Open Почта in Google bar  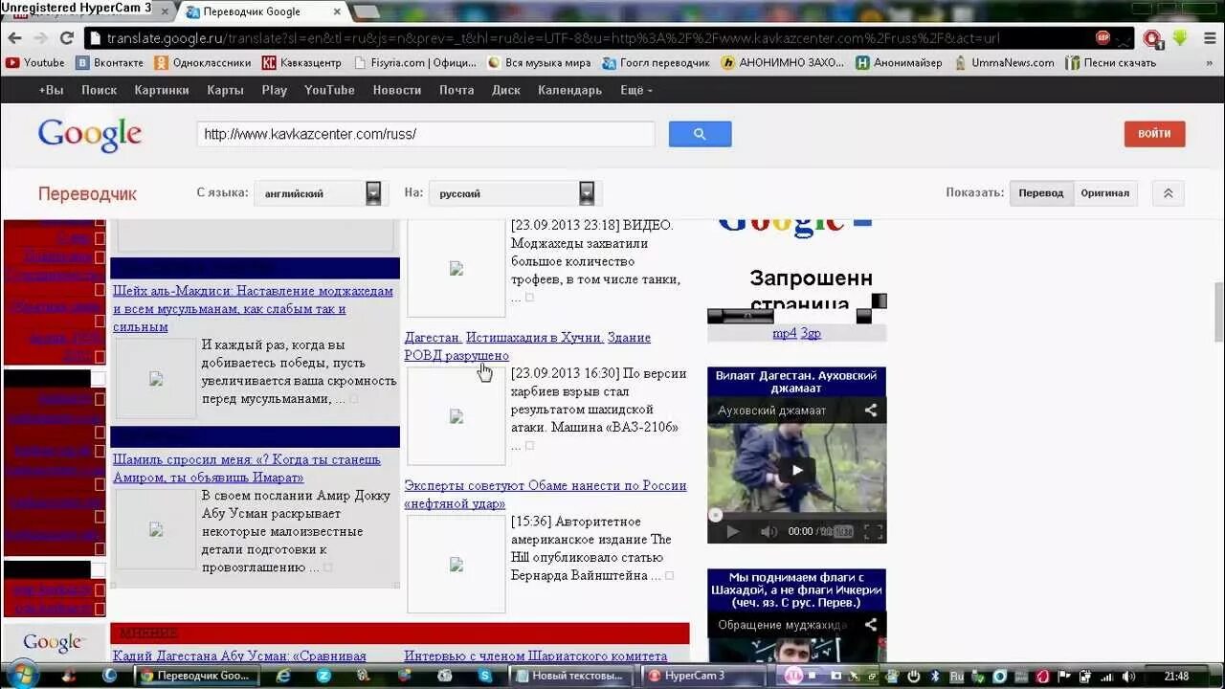(457, 90)
